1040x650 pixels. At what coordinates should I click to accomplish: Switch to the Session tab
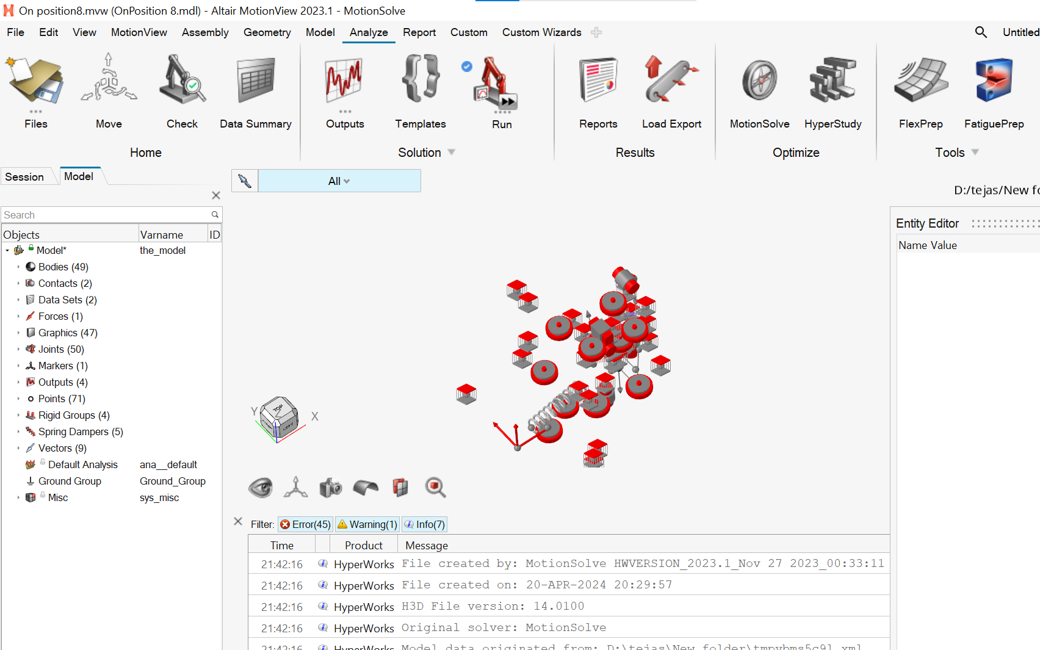24,176
